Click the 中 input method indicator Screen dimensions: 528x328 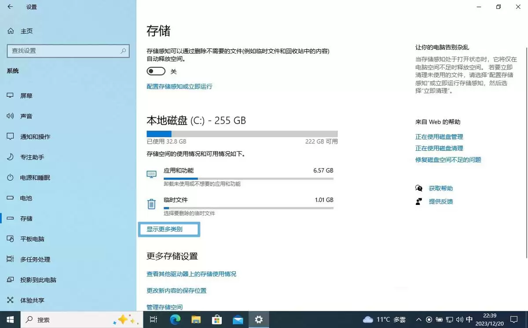(469, 320)
